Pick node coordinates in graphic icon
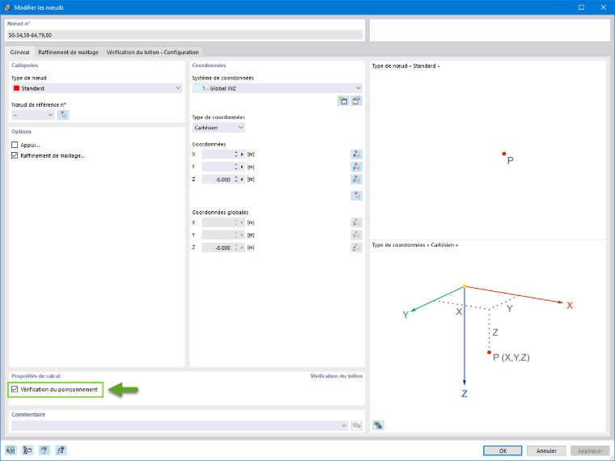 [356, 195]
